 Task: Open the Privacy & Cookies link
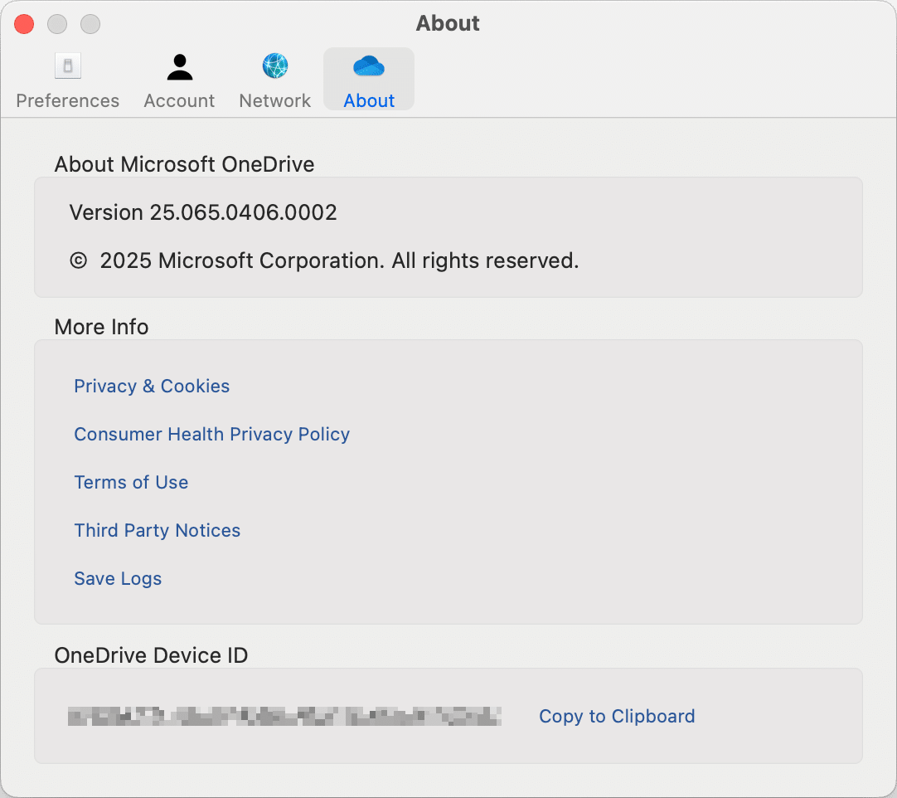152,386
